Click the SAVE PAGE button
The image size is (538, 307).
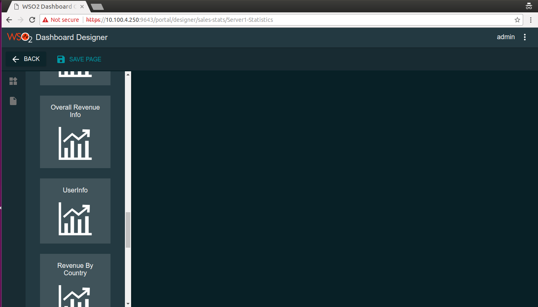(x=85, y=59)
